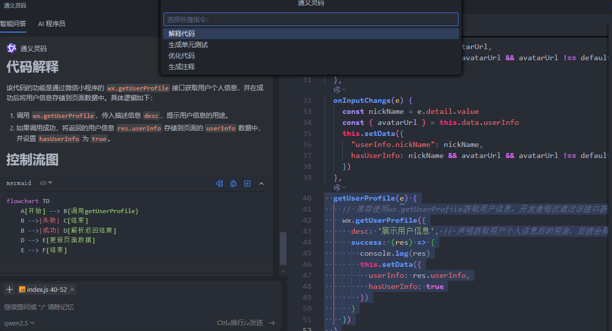This screenshot has height=331, width=612.
Task: Send the message with arrow button
Action: (x=272, y=323)
